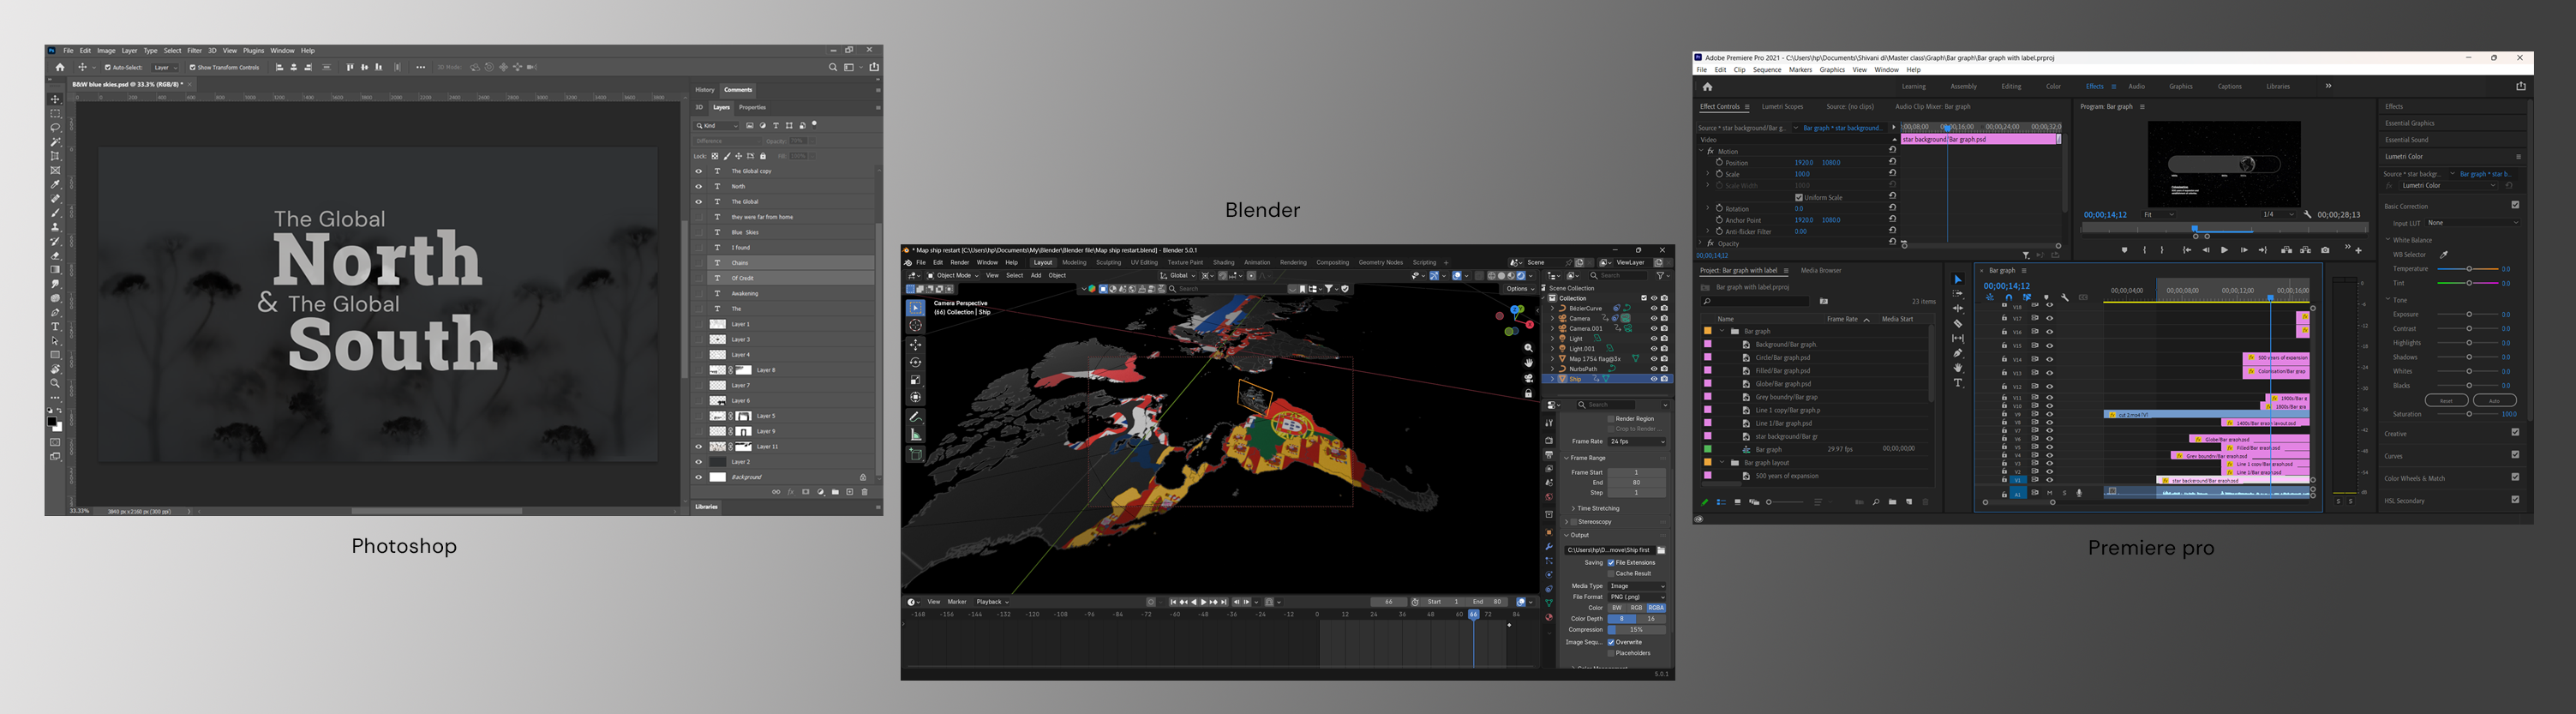Select the Pen tool in Premiere Pro
Image resolution: width=2576 pixels, height=714 pixels.
[x=1957, y=353]
